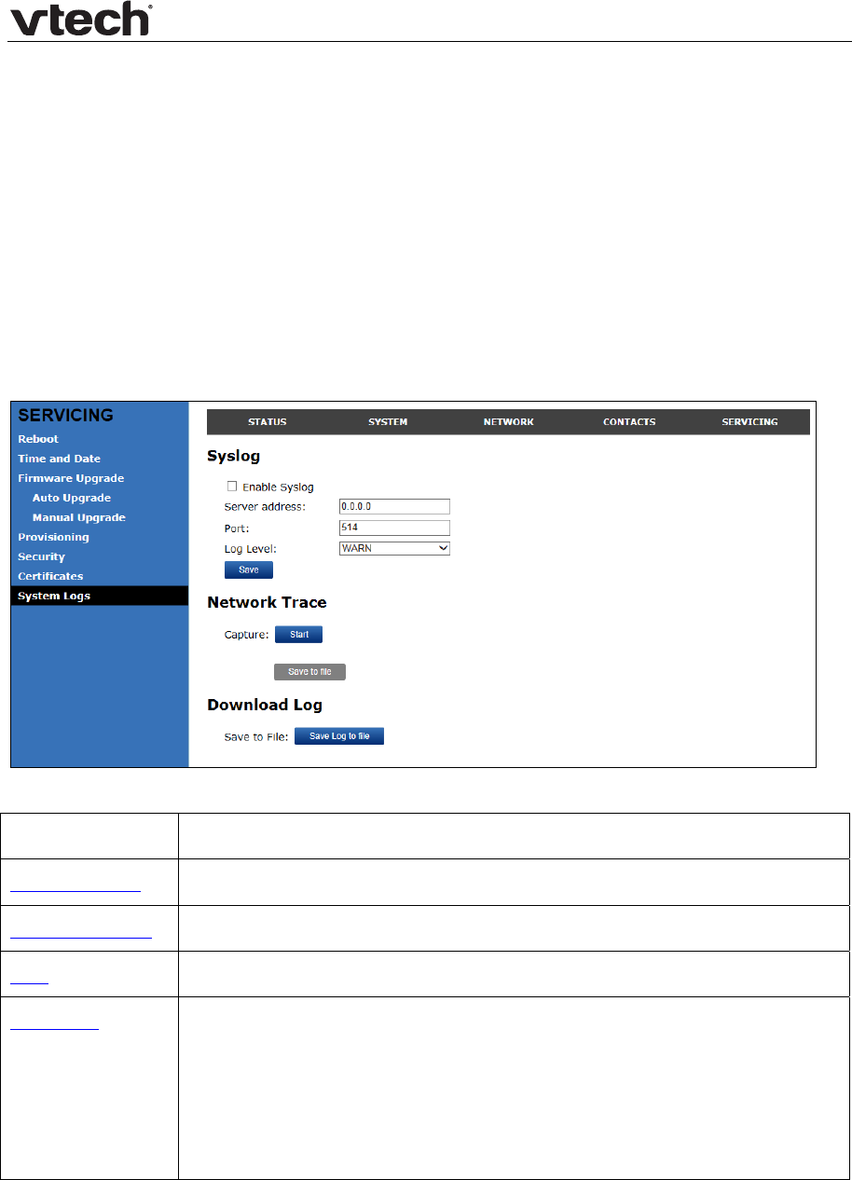
Task: Click the gray Save to file button
Action: click(x=309, y=671)
